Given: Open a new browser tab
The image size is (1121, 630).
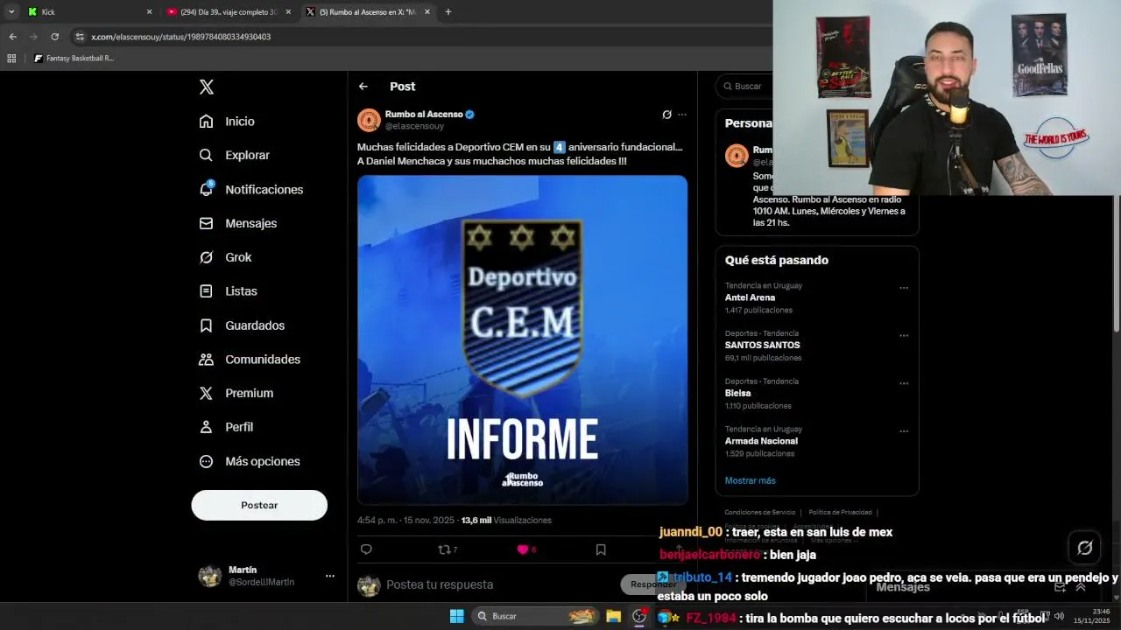Looking at the screenshot, I should click(448, 12).
